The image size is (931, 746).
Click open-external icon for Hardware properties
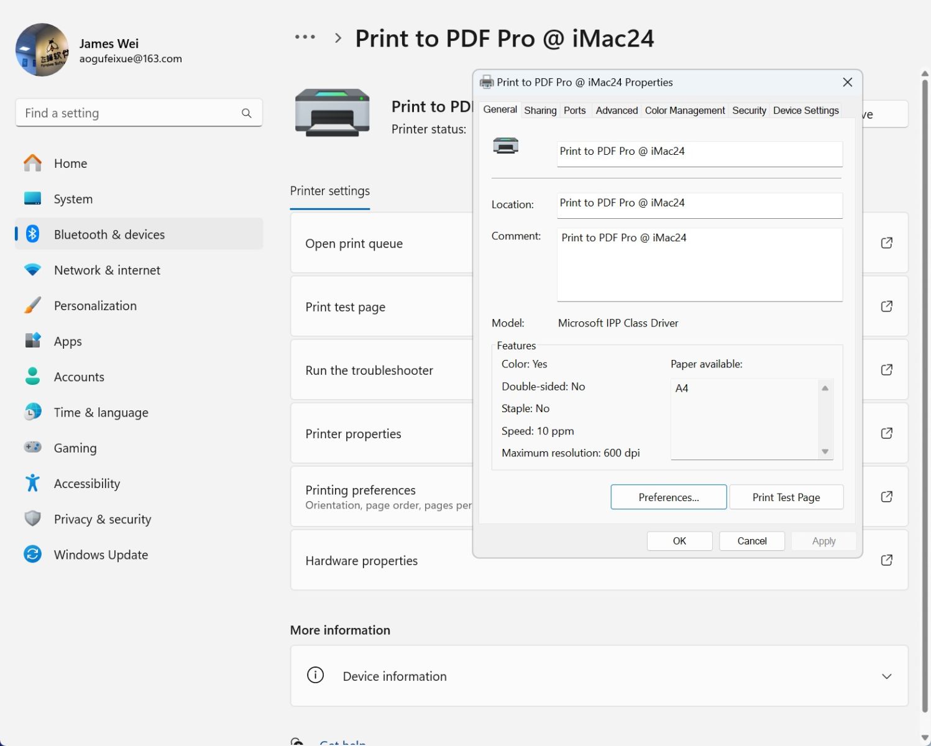coord(887,559)
